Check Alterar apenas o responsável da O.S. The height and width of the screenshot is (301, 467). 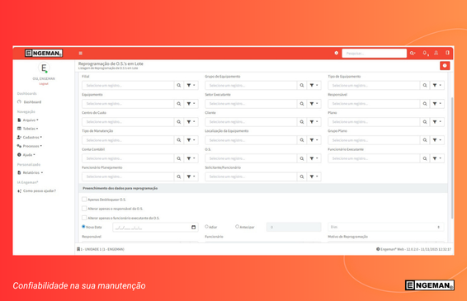[x=84, y=209]
